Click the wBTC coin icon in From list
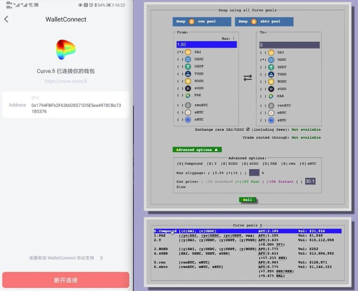 pos(188,113)
